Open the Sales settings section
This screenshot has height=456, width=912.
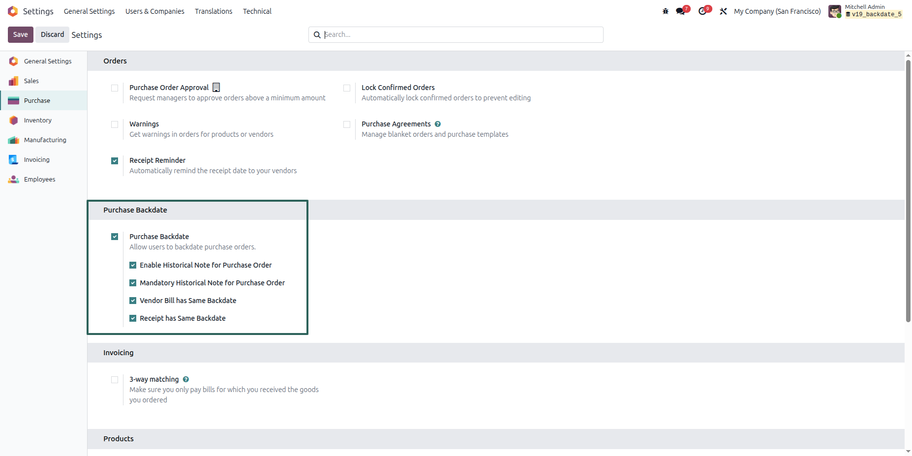pos(43,81)
